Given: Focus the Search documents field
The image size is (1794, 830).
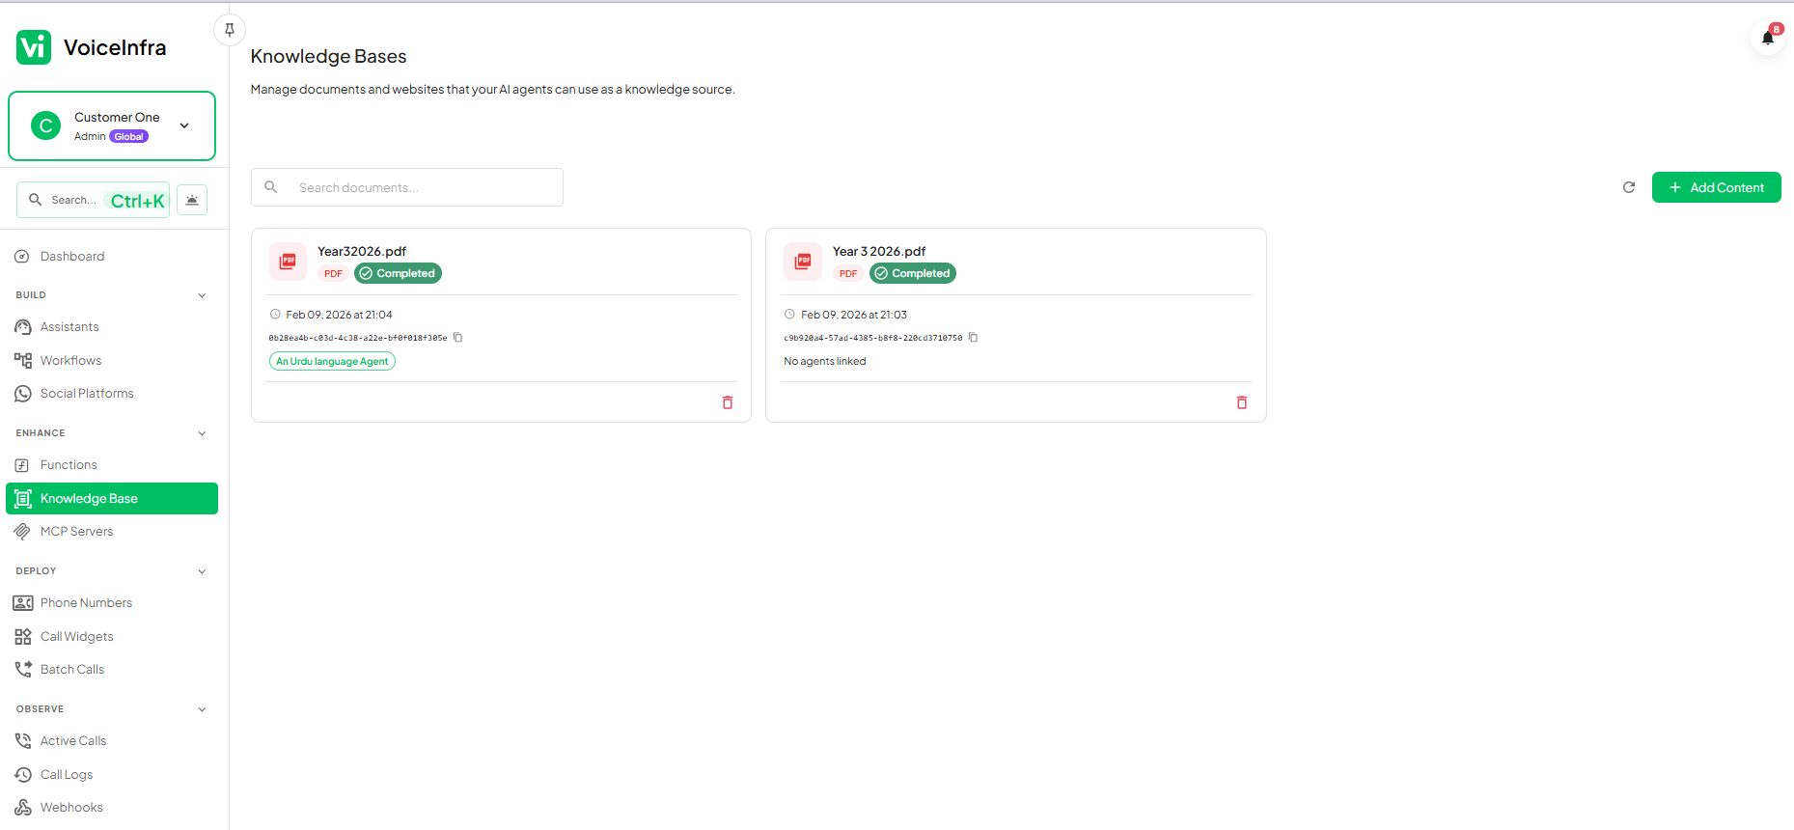Looking at the screenshot, I should [407, 187].
